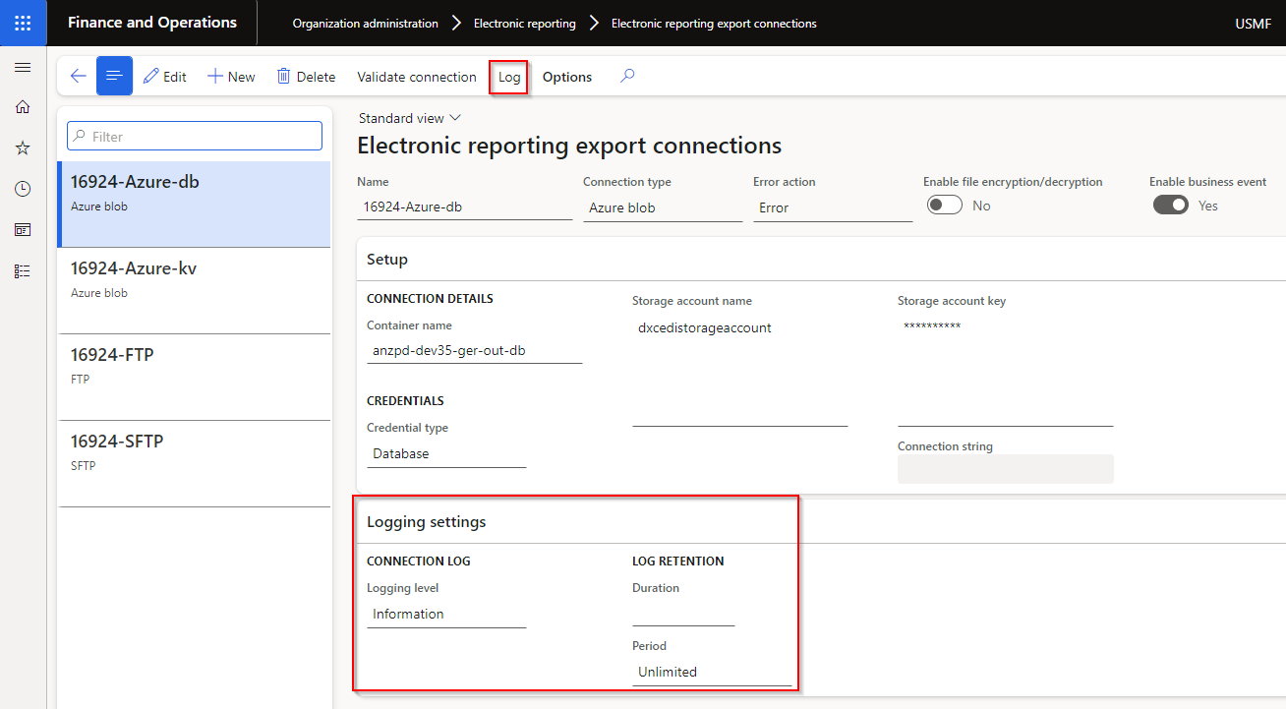
Task: Open Workspaces icon in the sidebar
Action: [23, 229]
